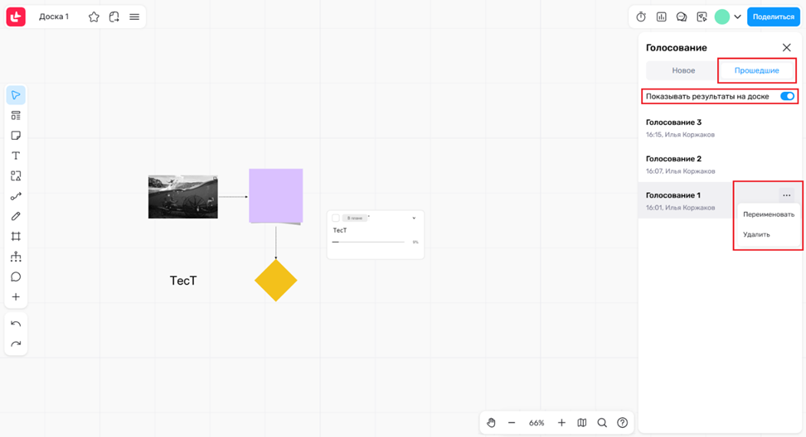Select the comment tool
The height and width of the screenshot is (437, 806).
tap(16, 277)
